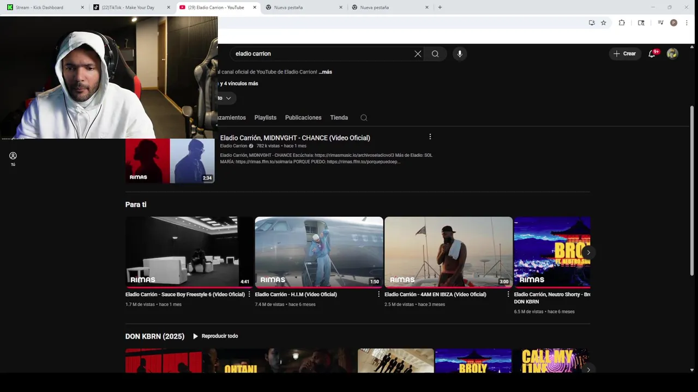
Task: Play the H.I.M airplane thumbnail
Action: (319, 252)
